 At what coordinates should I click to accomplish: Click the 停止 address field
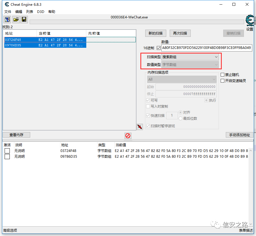(x=186, y=94)
